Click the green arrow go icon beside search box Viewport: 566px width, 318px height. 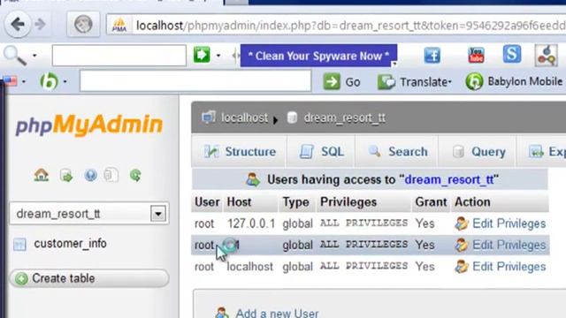coord(202,55)
